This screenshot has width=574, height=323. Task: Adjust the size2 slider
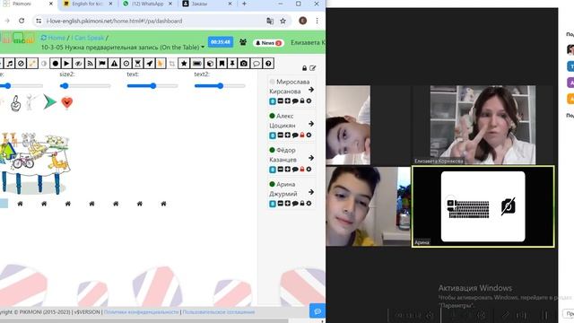[x=85, y=86]
